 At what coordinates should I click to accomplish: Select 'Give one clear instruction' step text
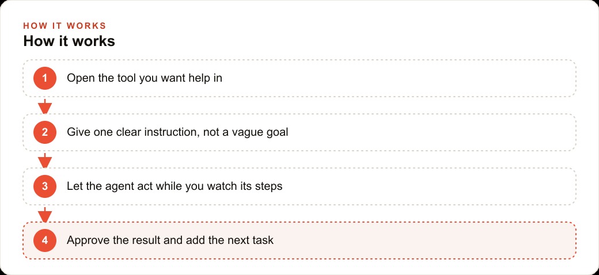[x=177, y=132]
